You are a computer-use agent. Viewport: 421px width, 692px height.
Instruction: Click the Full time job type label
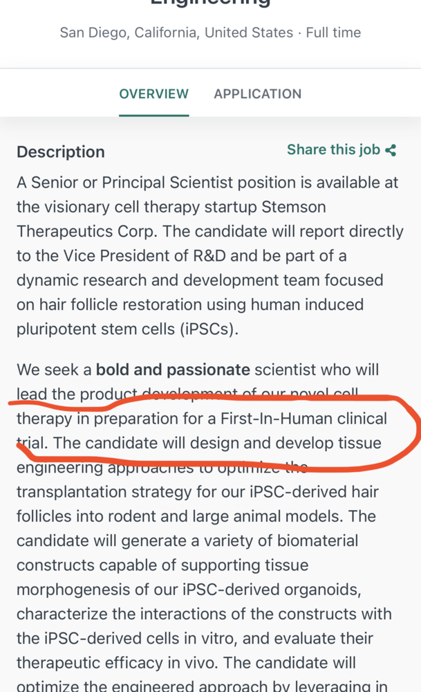pos(333,33)
